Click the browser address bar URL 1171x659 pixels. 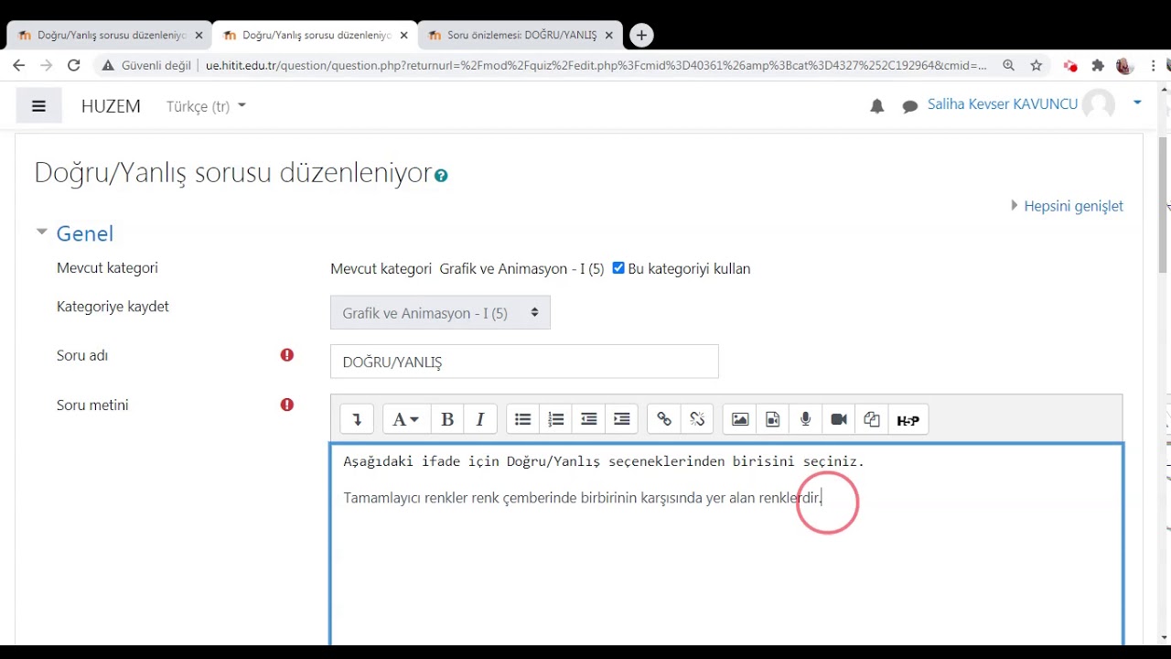(596, 65)
